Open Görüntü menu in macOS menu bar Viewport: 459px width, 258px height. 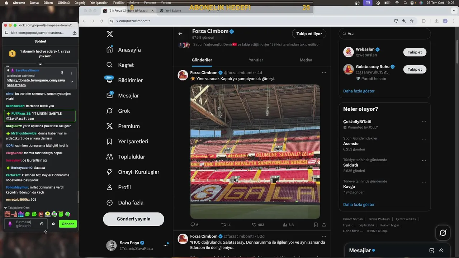pyautogui.click(x=64, y=3)
